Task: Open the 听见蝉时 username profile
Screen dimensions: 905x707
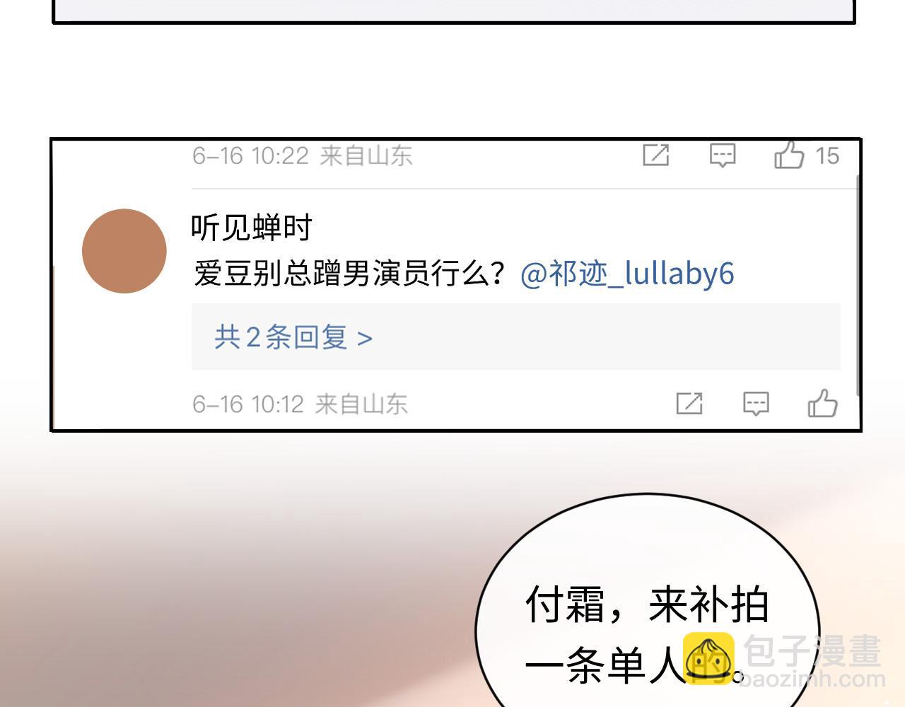Action: (252, 228)
